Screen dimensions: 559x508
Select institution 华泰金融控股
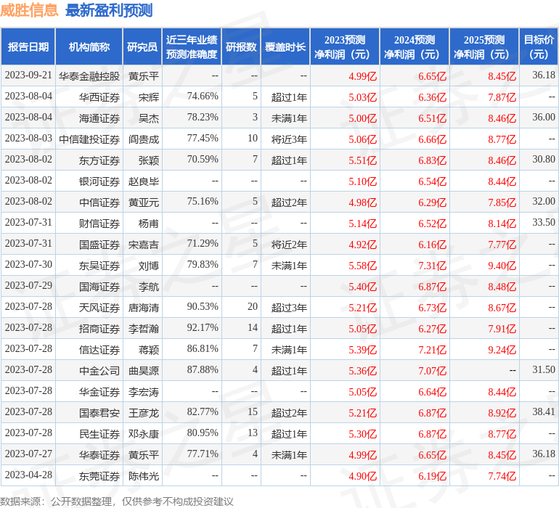[89, 76]
